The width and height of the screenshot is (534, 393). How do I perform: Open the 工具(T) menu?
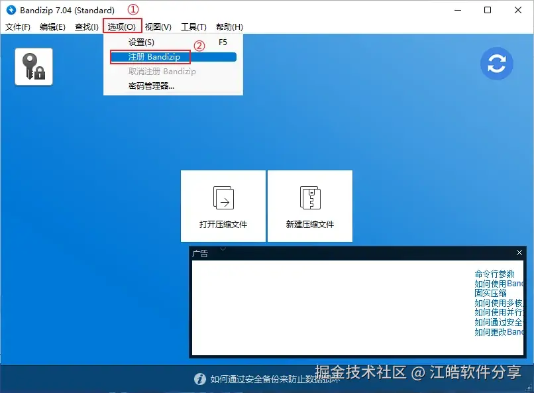click(193, 27)
